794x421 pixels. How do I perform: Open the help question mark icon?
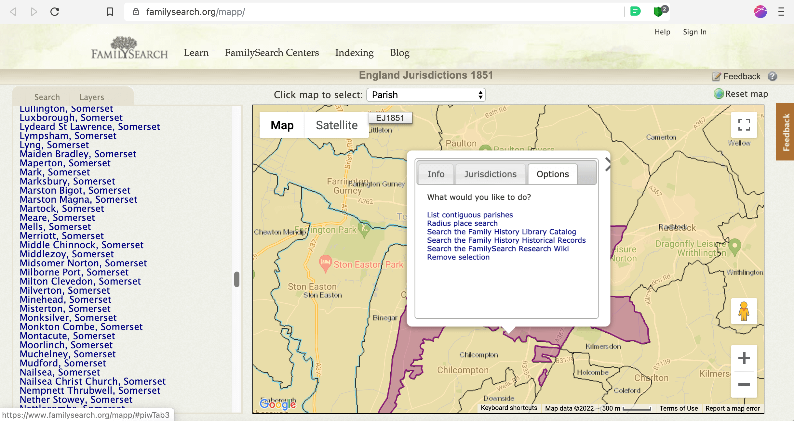click(x=772, y=77)
